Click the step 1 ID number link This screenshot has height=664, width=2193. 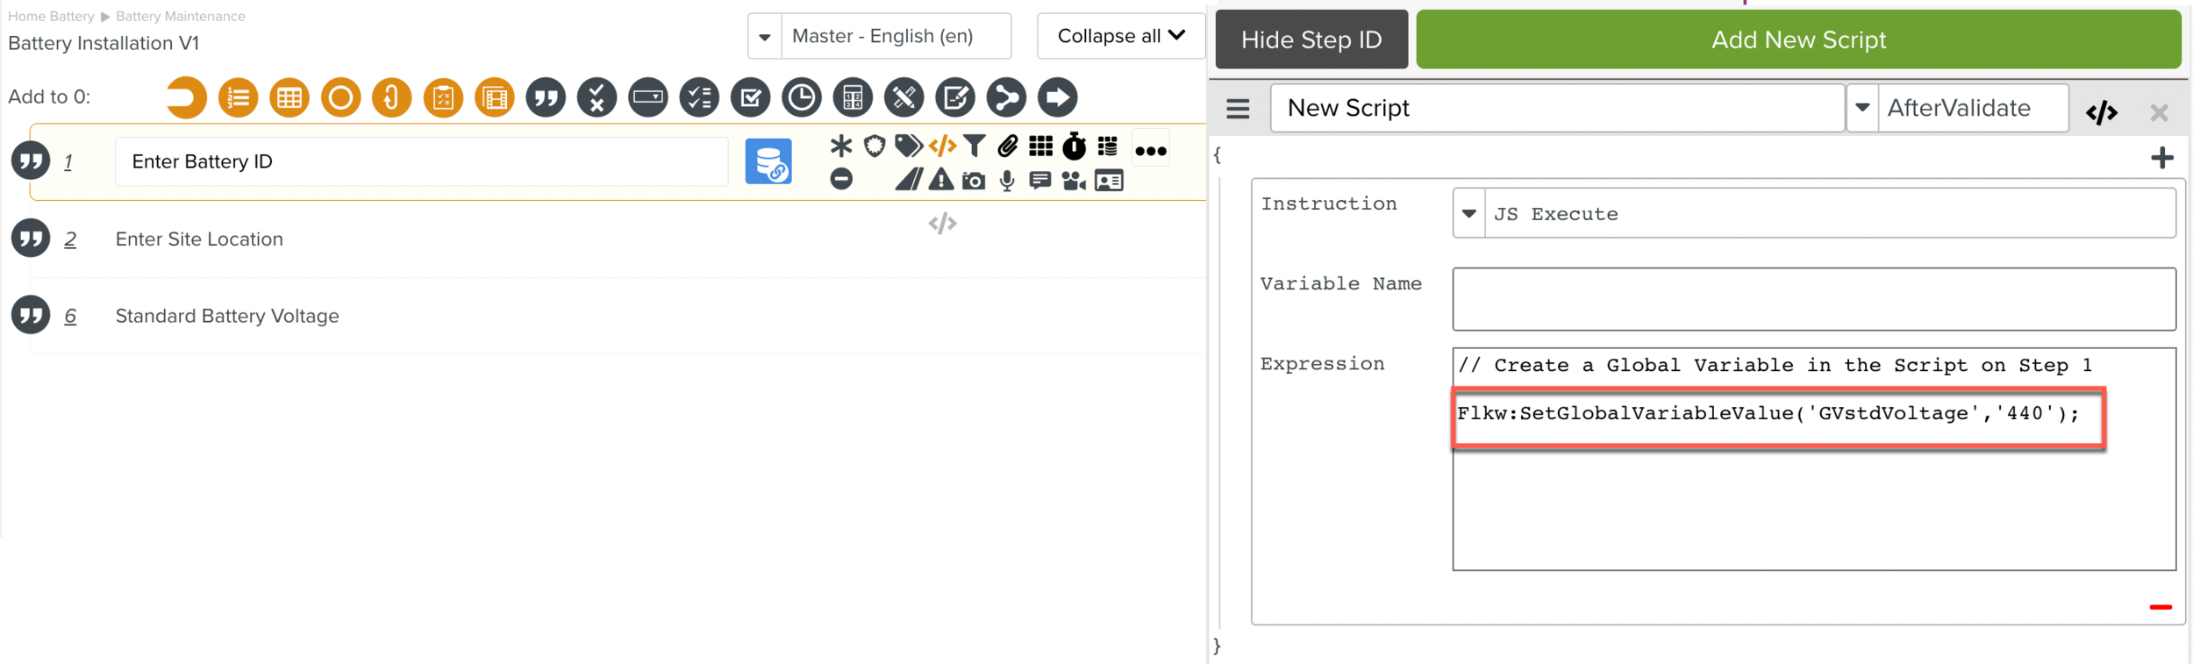[68, 162]
